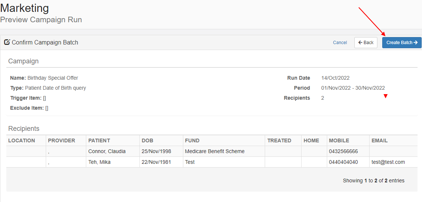Viewport: 422px width, 202px height.
Task: Click the Showing 1 to 2 entries text
Action: click(x=374, y=181)
